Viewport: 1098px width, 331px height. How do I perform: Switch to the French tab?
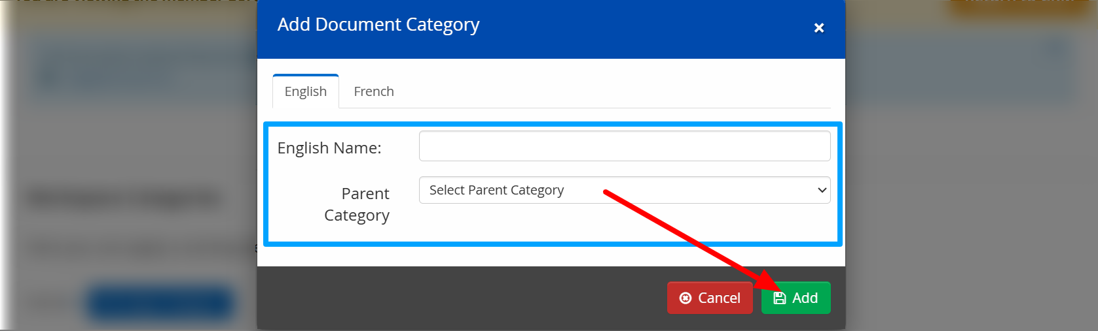(374, 91)
